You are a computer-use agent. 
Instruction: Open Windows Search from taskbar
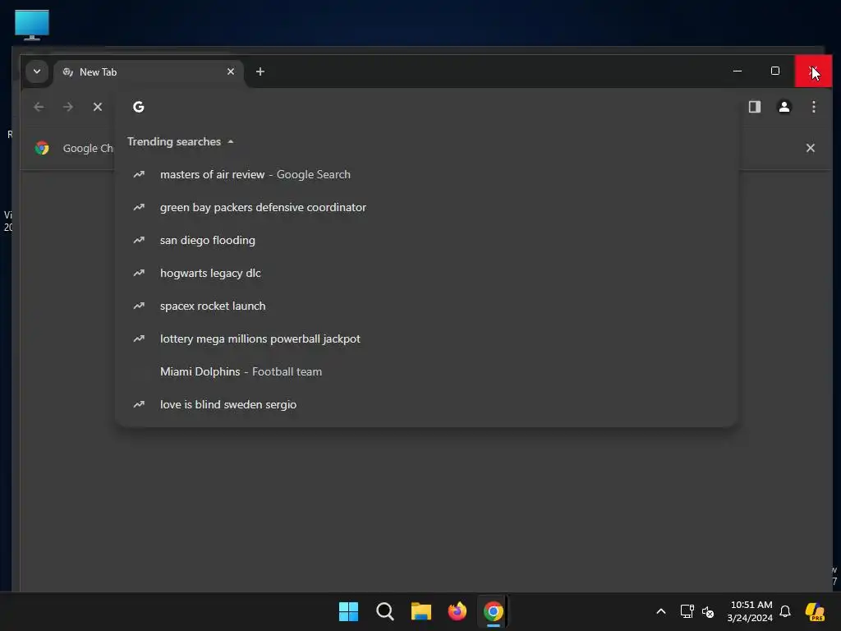[384, 611]
